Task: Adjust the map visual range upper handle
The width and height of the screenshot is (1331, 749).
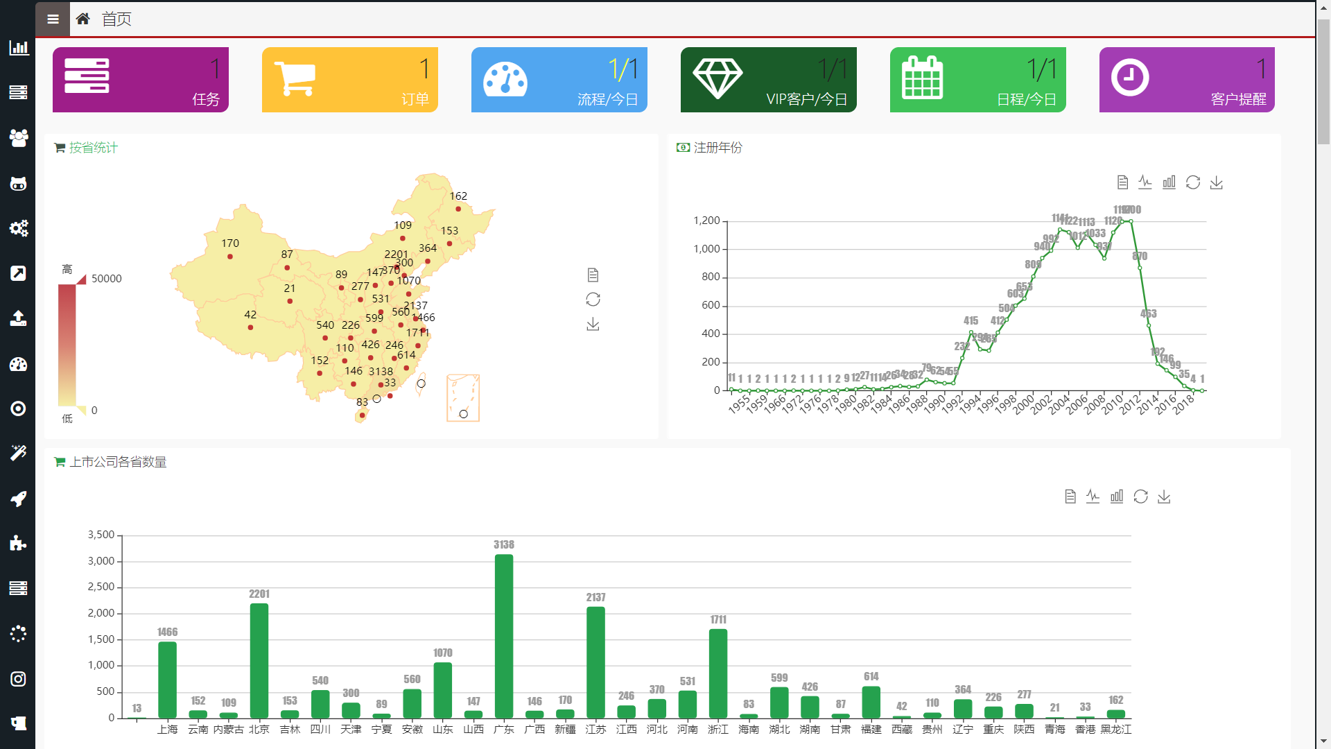Action: [81, 279]
